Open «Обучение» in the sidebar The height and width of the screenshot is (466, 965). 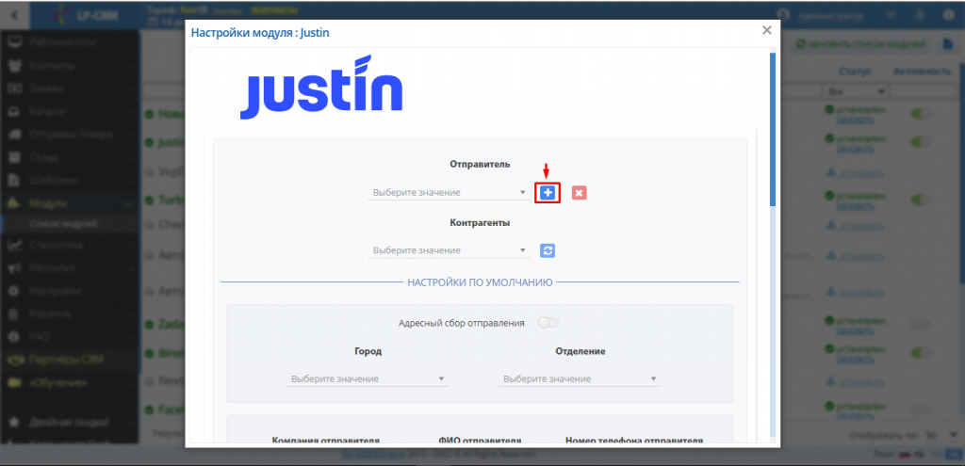coord(70,382)
